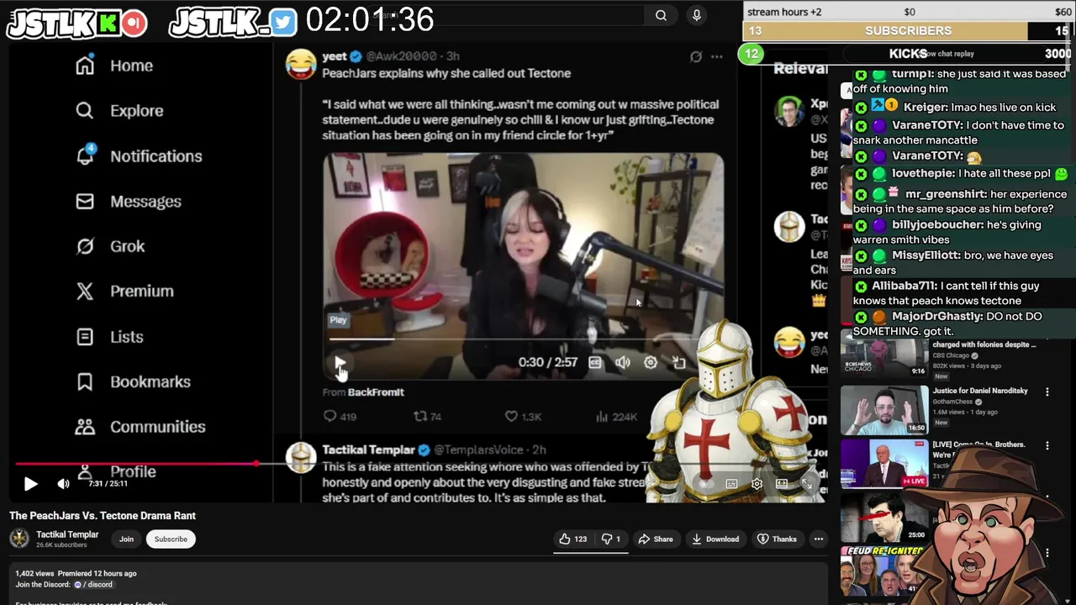Click tweet video picture-in-picture icon

pos(678,362)
